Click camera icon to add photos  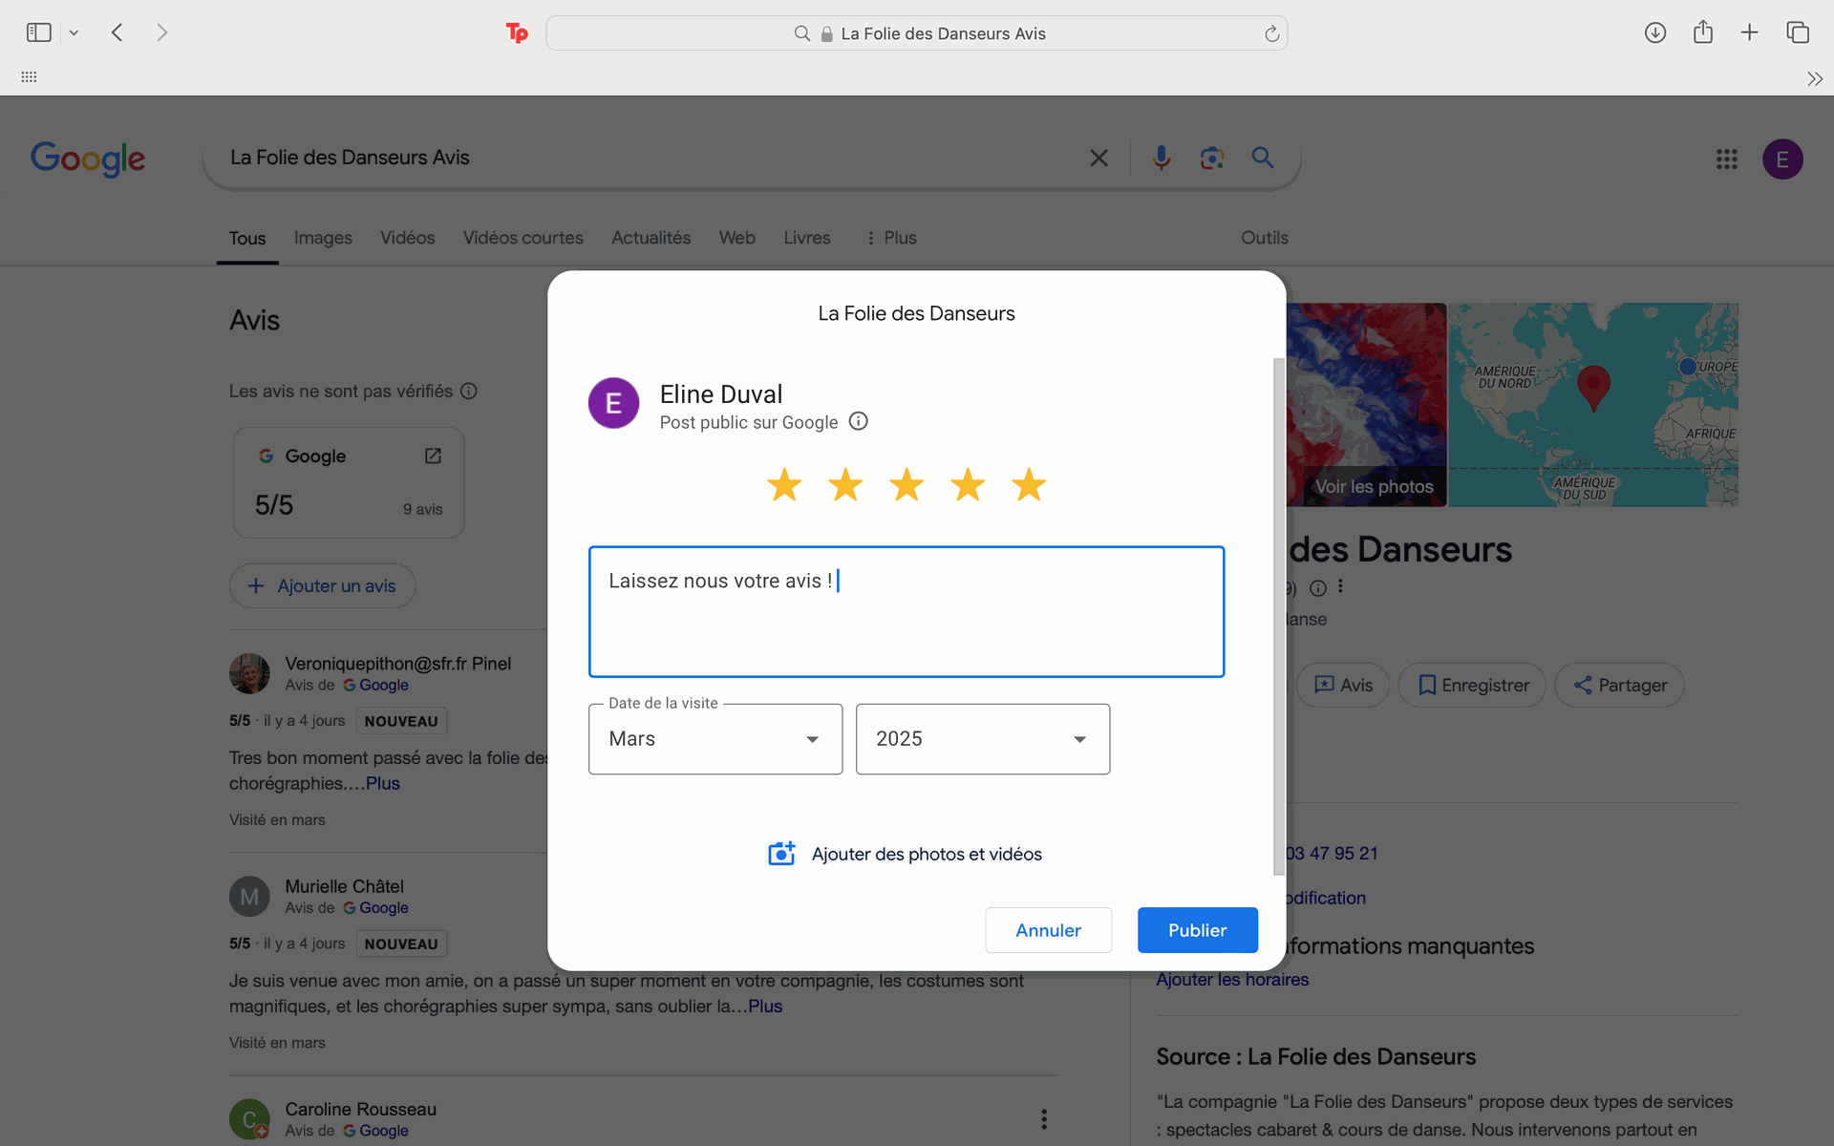pyautogui.click(x=781, y=854)
